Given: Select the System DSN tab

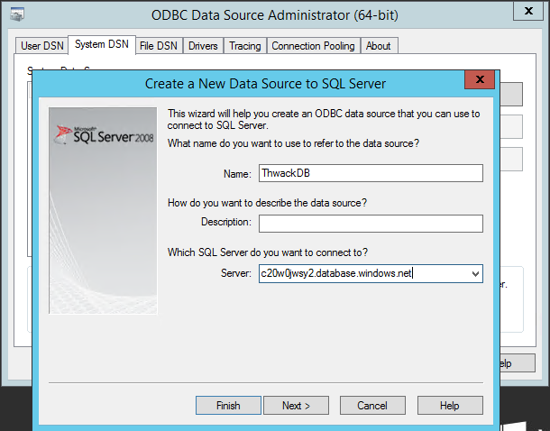Looking at the screenshot, I should (x=102, y=44).
